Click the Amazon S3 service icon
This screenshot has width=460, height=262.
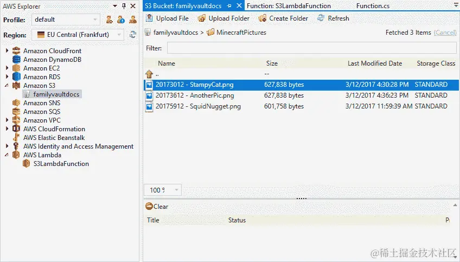pyautogui.click(x=16, y=85)
